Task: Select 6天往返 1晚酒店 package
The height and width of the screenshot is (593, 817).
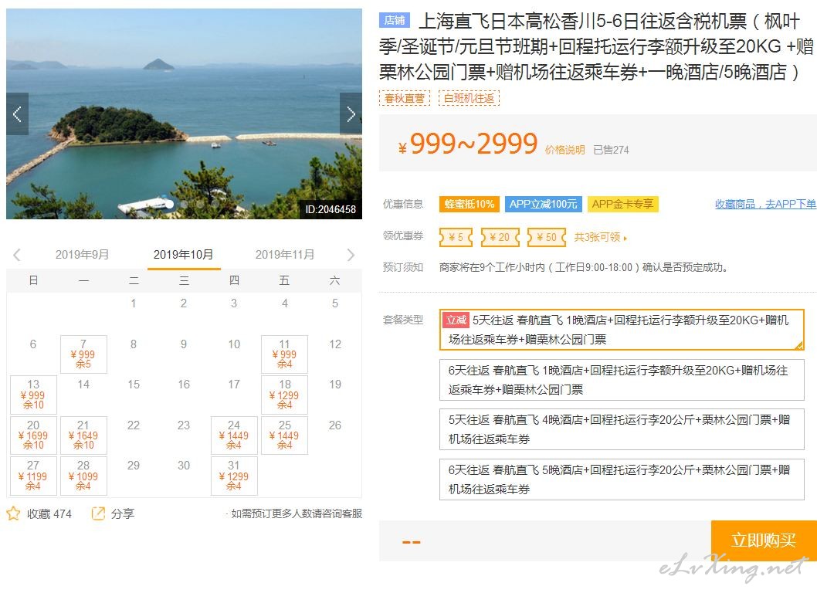Action: tap(622, 380)
